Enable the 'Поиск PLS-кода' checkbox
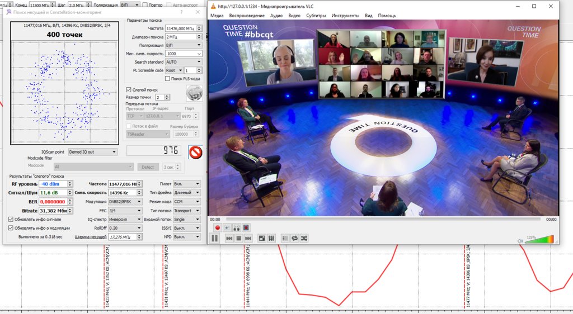This screenshot has width=573, height=314. point(167,79)
